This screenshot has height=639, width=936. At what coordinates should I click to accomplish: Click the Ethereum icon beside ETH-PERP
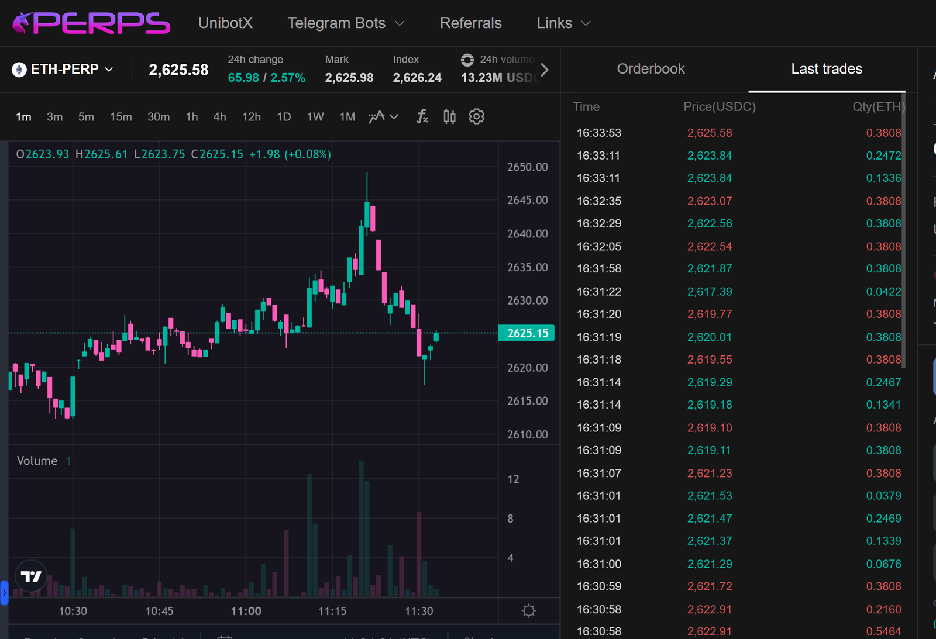point(20,69)
